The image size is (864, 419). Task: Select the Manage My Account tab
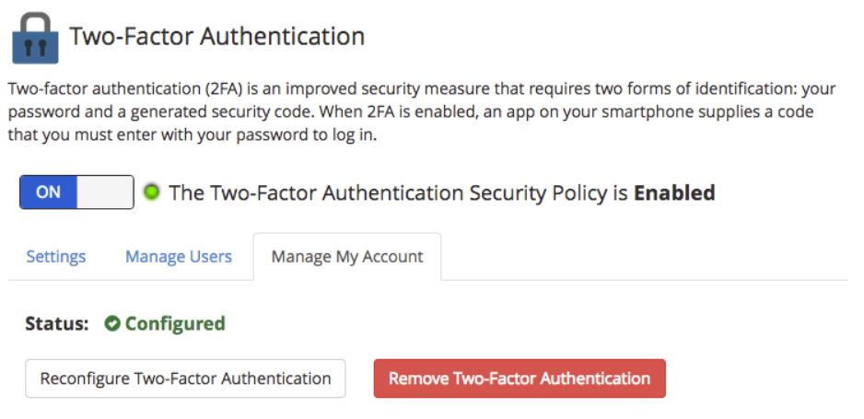tap(347, 257)
